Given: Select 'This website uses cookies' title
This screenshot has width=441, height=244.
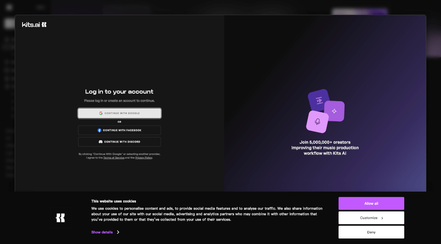Looking at the screenshot, I should [113, 201].
